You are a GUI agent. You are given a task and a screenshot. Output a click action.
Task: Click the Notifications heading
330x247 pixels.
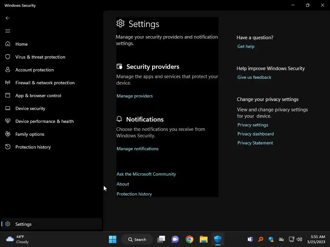(145, 119)
